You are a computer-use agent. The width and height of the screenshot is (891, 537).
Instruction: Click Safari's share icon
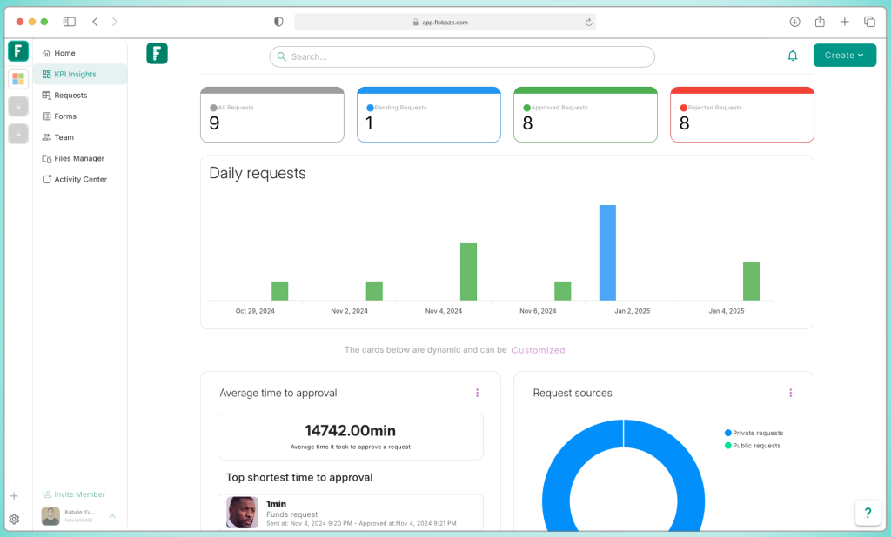pyautogui.click(x=820, y=22)
